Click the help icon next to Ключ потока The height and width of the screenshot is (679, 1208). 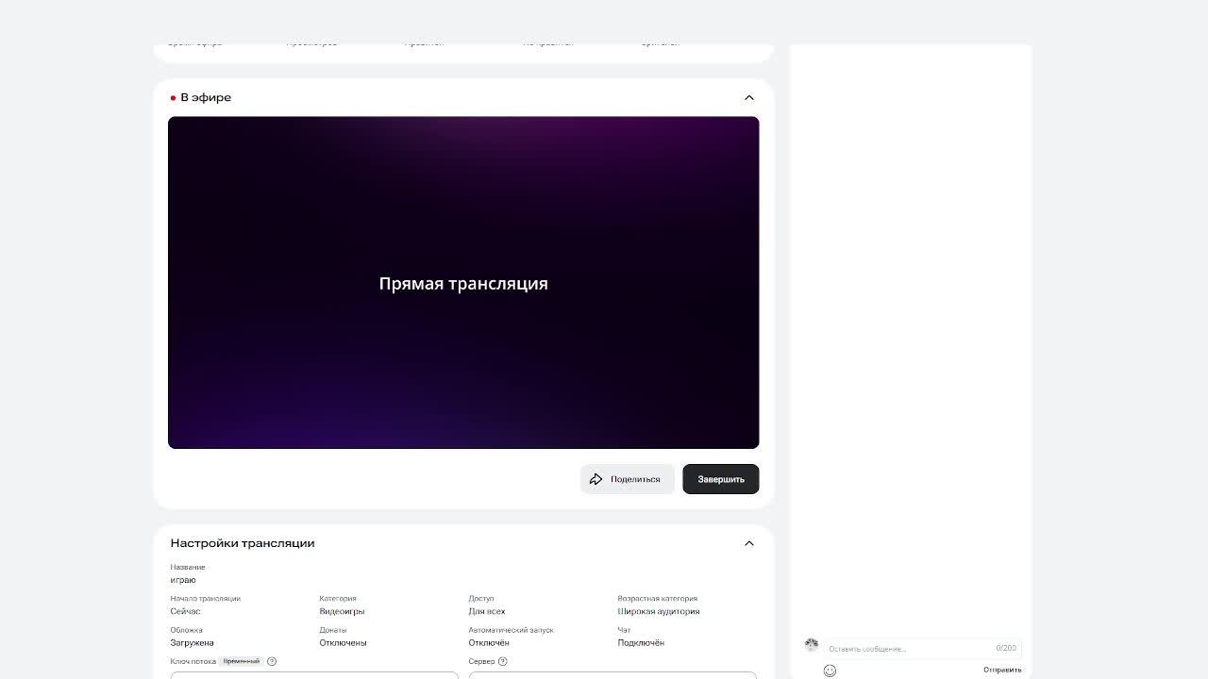tap(272, 661)
